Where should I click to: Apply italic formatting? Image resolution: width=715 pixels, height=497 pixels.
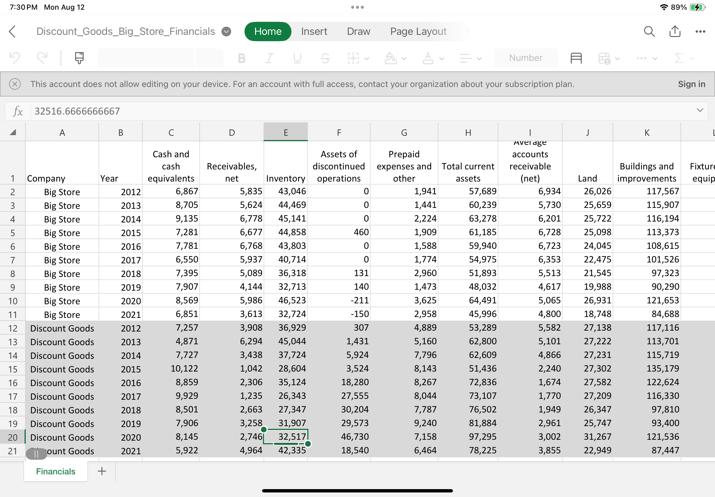coord(269,58)
